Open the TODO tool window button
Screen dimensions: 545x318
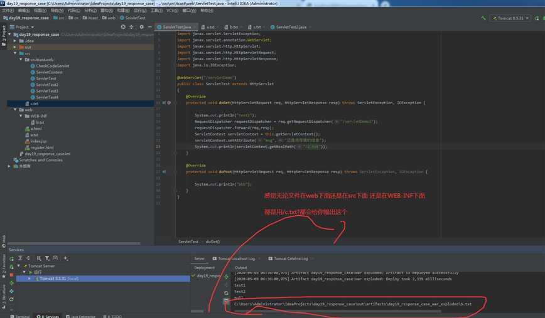[112, 316]
